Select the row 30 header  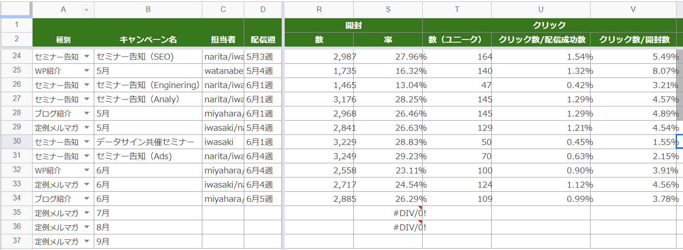click(17, 142)
